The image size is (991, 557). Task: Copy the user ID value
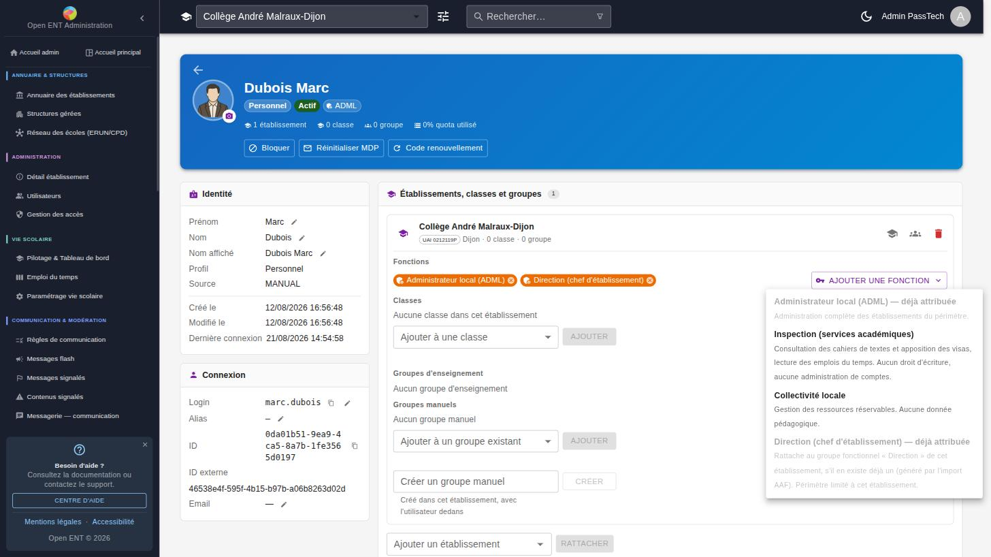click(x=355, y=446)
